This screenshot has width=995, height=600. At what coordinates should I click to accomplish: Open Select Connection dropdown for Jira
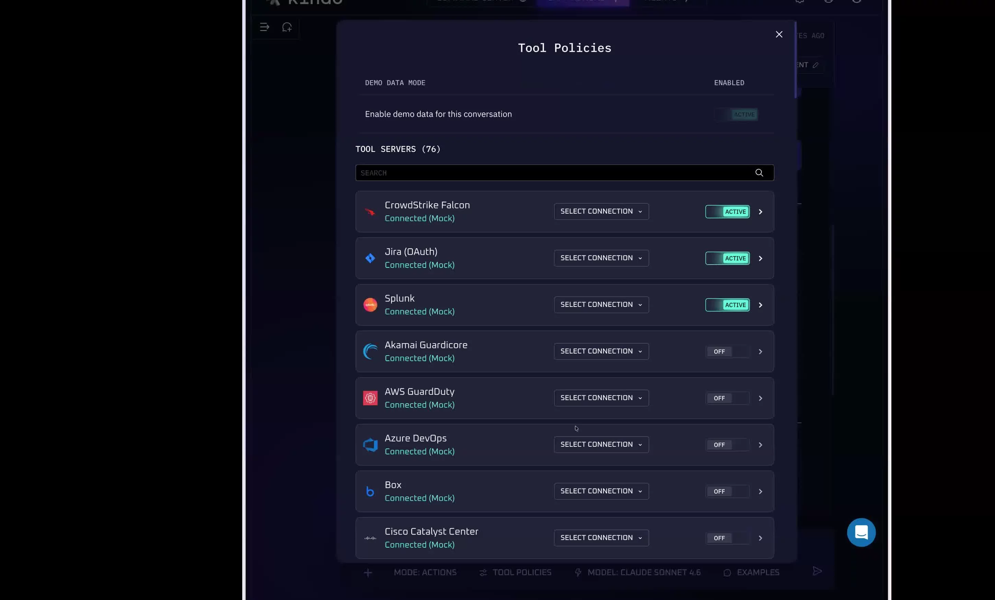[601, 258]
